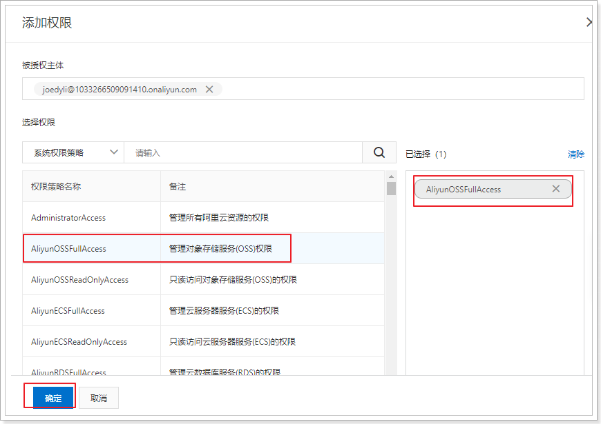This screenshot has height=424, width=601.
Task: Click the policy search input field
Action: 243,152
